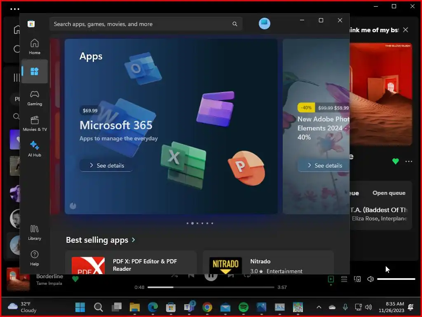Open taskbar Search
Viewport: 422px width, 317px height.
(x=98, y=307)
